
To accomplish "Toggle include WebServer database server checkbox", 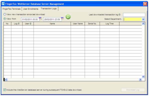I will 5,90.
